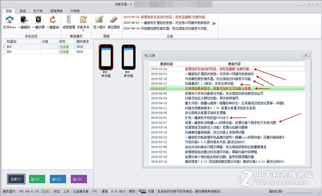Select the 2019-04-18 重大升级 row

[227, 103]
